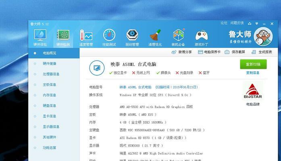Click the skin icon next to 问题反馈
Image resolution: width=281 pixels, height=161 pixels.
point(250,23)
